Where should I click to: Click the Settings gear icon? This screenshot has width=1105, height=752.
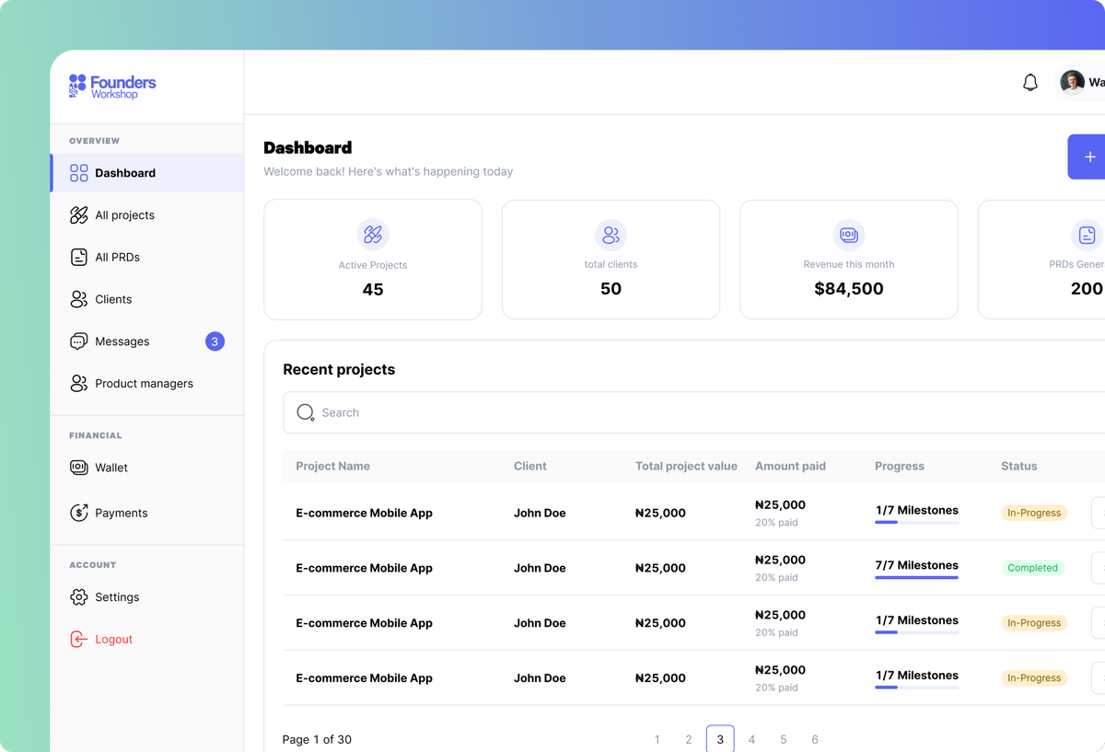(79, 597)
